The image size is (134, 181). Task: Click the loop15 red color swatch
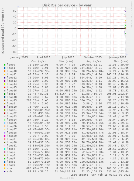(x=5, y=87)
